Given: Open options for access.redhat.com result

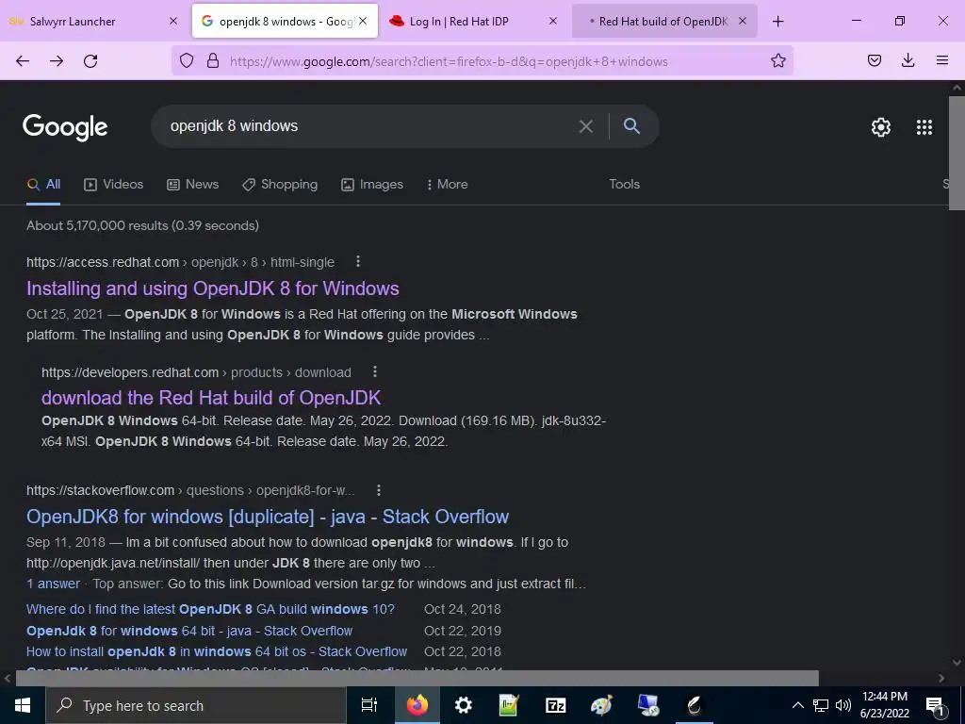Looking at the screenshot, I should click(x=357, y=262).
